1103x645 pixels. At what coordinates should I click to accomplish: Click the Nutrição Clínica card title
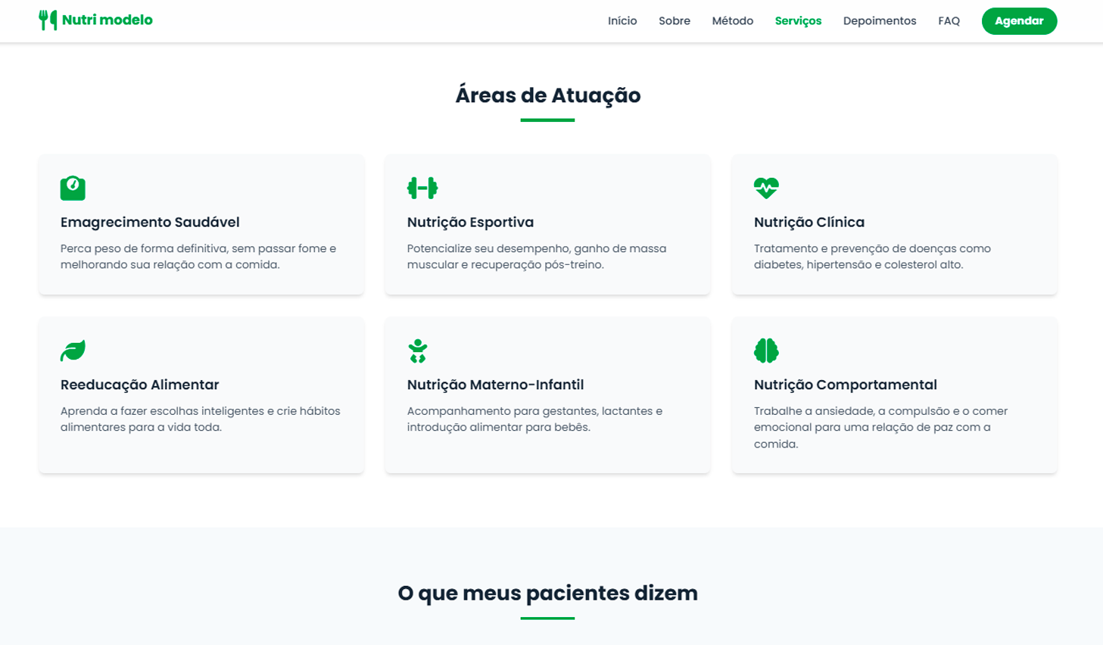click(809, 222)
